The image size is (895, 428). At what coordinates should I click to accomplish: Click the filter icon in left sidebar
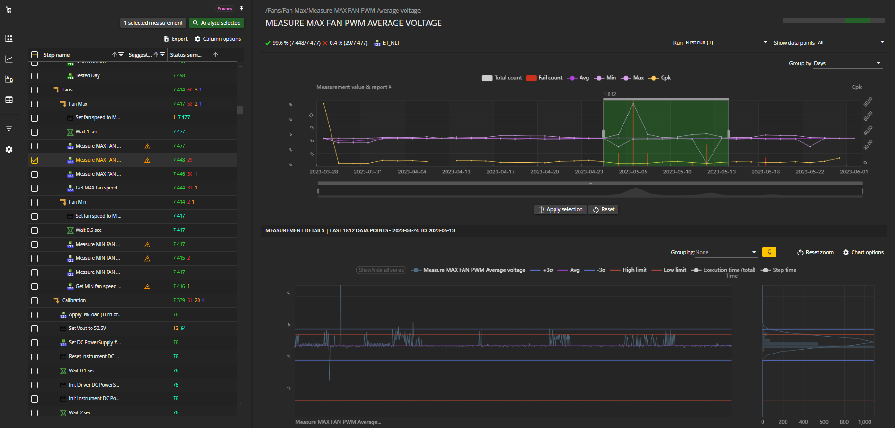8,129
